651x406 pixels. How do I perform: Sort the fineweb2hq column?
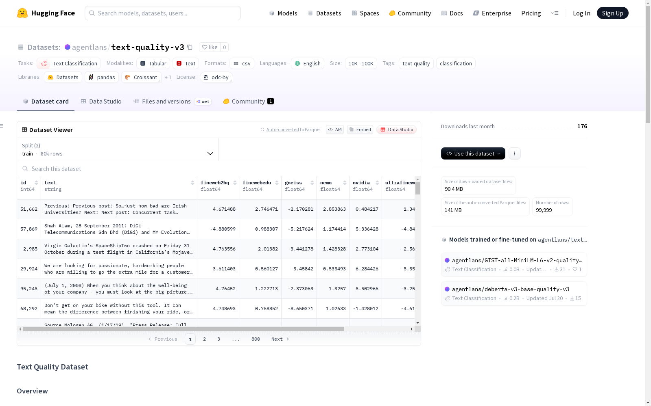tap(235, 183)
